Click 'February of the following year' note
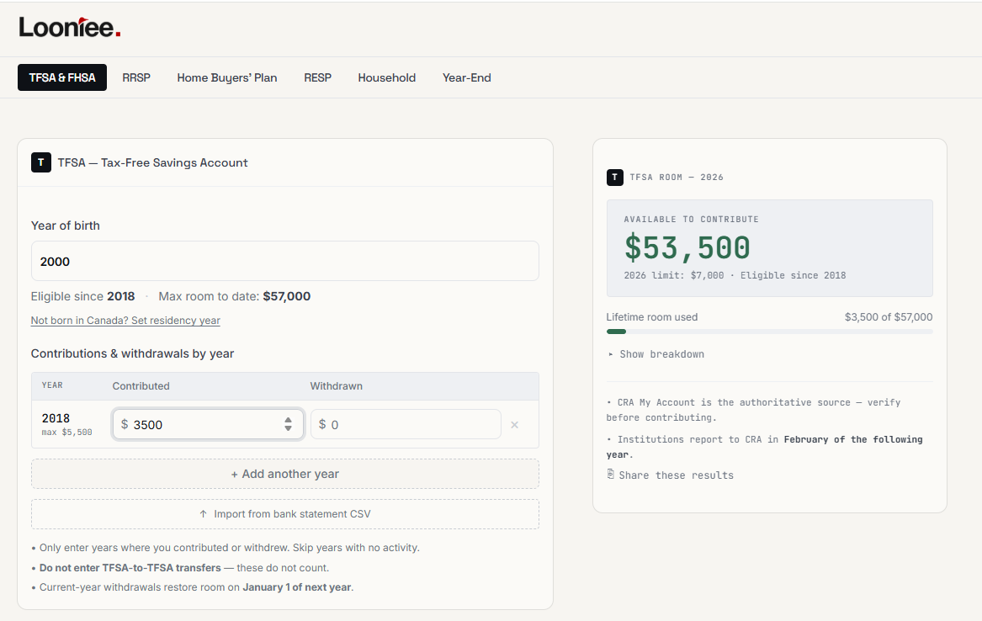 point(764,447)
